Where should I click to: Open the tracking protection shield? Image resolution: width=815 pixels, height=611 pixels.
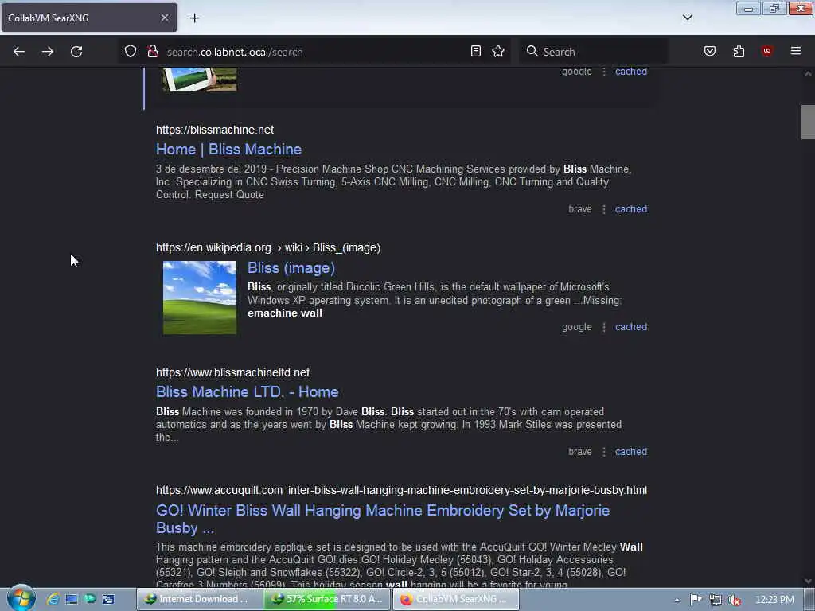point(131,51)
